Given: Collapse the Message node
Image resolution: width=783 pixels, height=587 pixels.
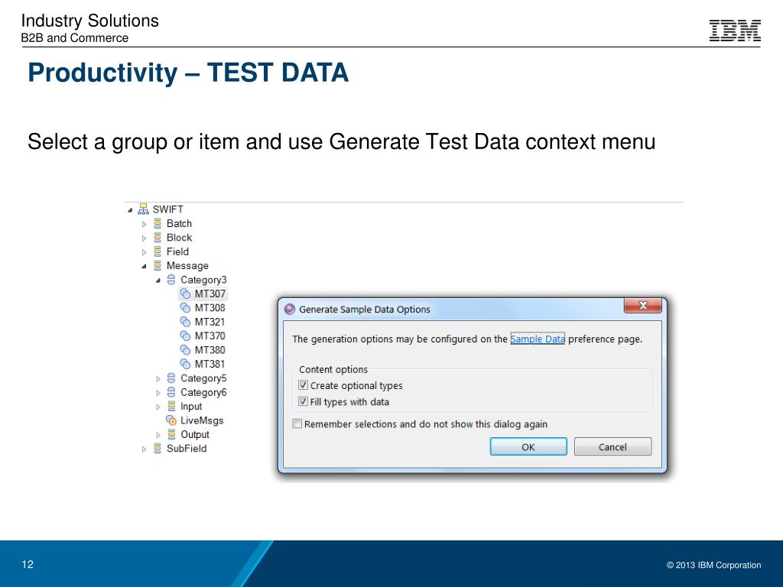Looking at the screenshot, I should point(145,266).
